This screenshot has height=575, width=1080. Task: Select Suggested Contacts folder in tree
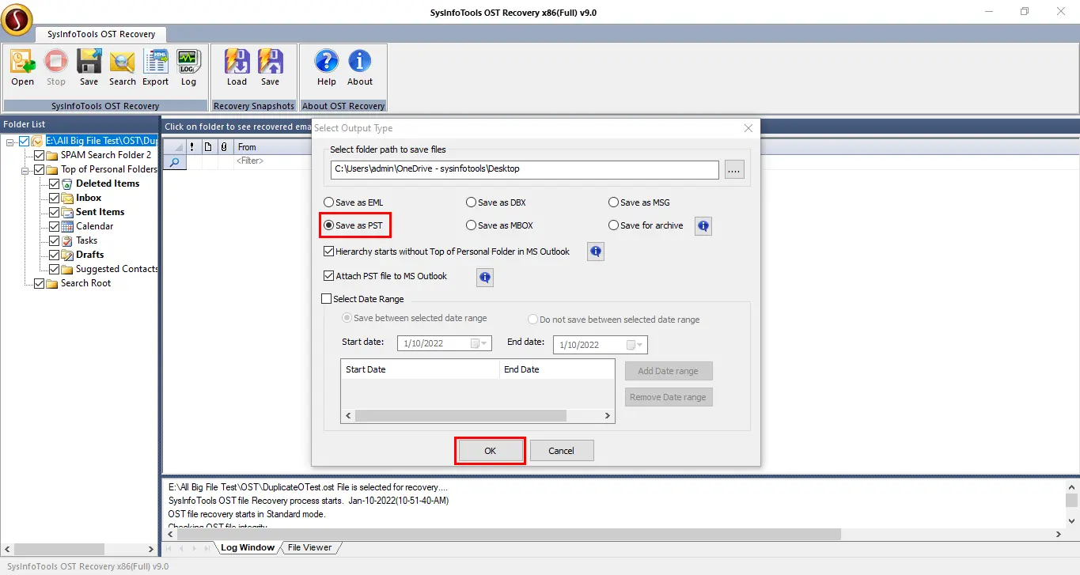pyautogui.click(x=117, y=269)
